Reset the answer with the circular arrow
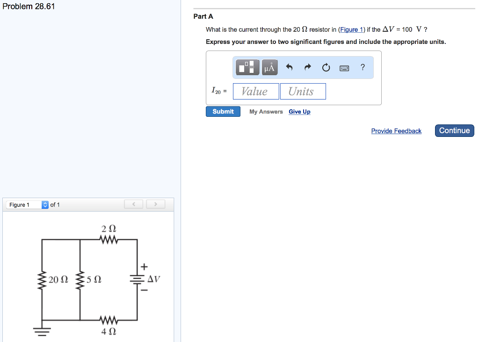This screenshot has height=342, width=479. [326, 67]
